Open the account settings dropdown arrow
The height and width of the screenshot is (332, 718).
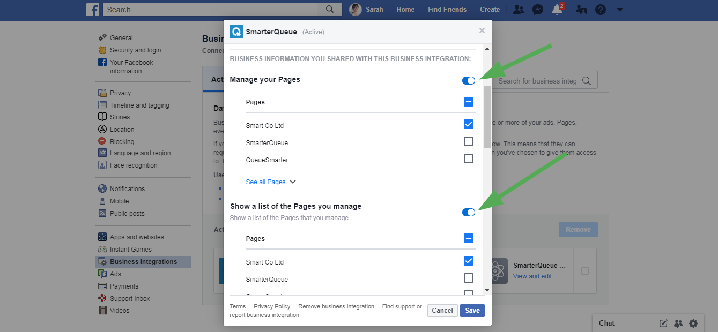coord(620,9)
